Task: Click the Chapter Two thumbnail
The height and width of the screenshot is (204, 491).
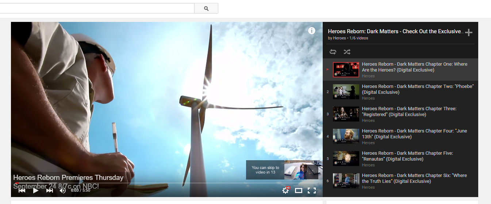Action: [x=346, y=92]
